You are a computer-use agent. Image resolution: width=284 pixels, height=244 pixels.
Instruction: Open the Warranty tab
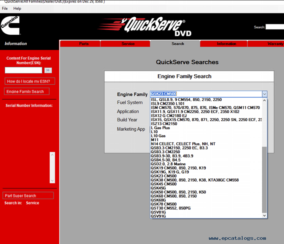[x=275, y=44]
